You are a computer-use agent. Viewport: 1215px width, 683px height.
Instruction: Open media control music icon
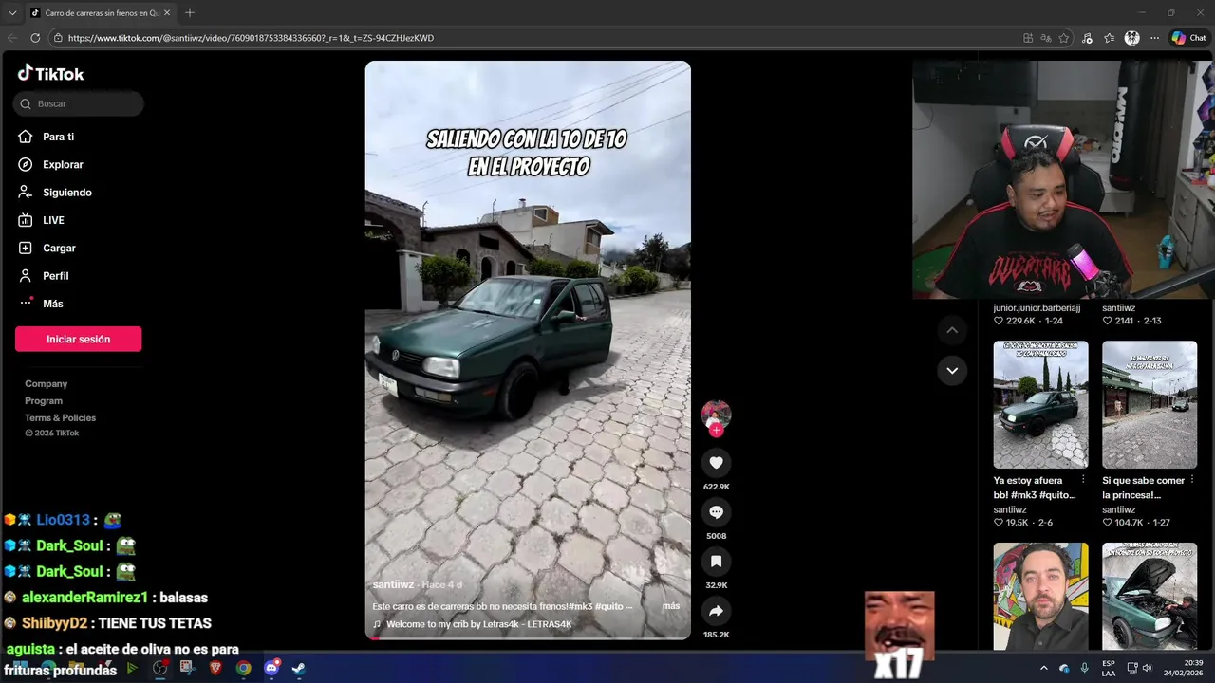[x=1088, y=38]
